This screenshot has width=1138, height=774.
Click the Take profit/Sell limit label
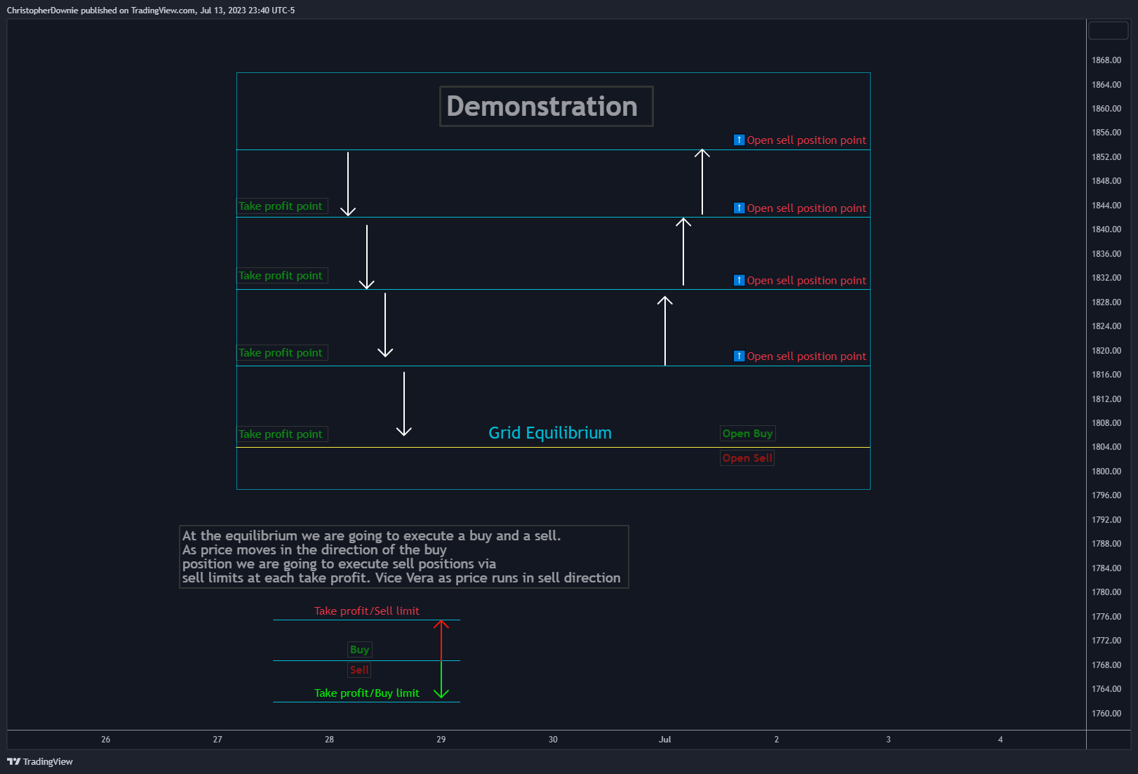coord(367,611)
